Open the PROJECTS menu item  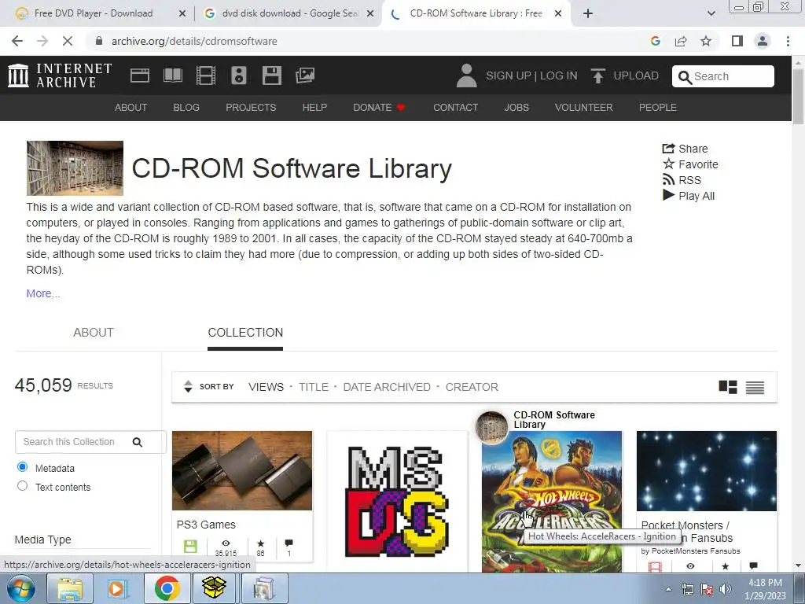tap(251, 107)
